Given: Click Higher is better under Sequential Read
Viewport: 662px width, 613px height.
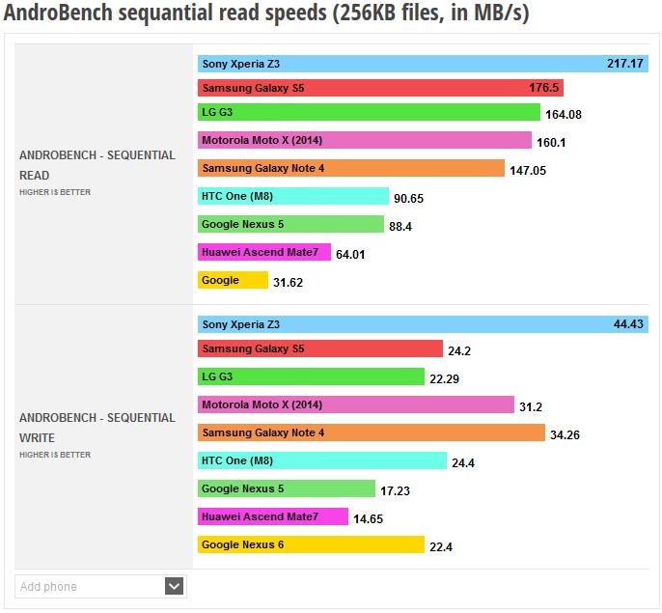Looking at the screenshot, I should coord(55,192).
